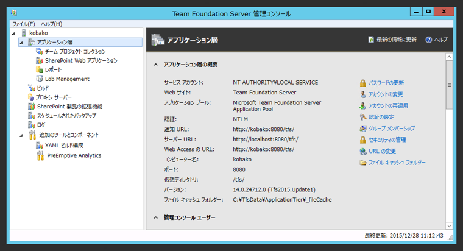Click the folder icon for ファイル キャッシュ フォルダー
The height and width of the screenshot is (251, 463).
pyautogui.click(x=363, y=163)
